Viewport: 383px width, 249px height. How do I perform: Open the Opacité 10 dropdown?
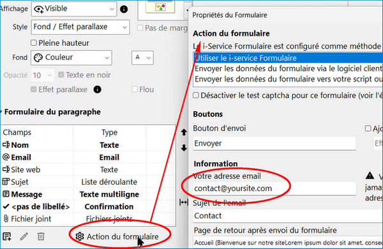(x=43, y=75)
